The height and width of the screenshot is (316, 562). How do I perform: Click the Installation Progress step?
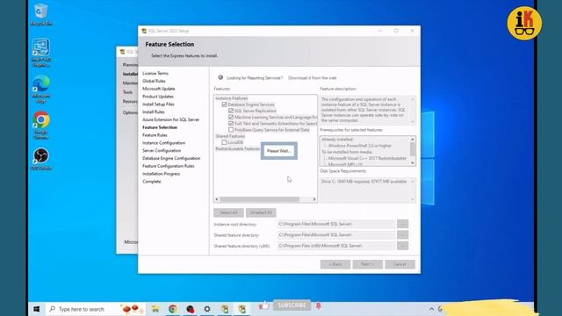click(162, 174)
